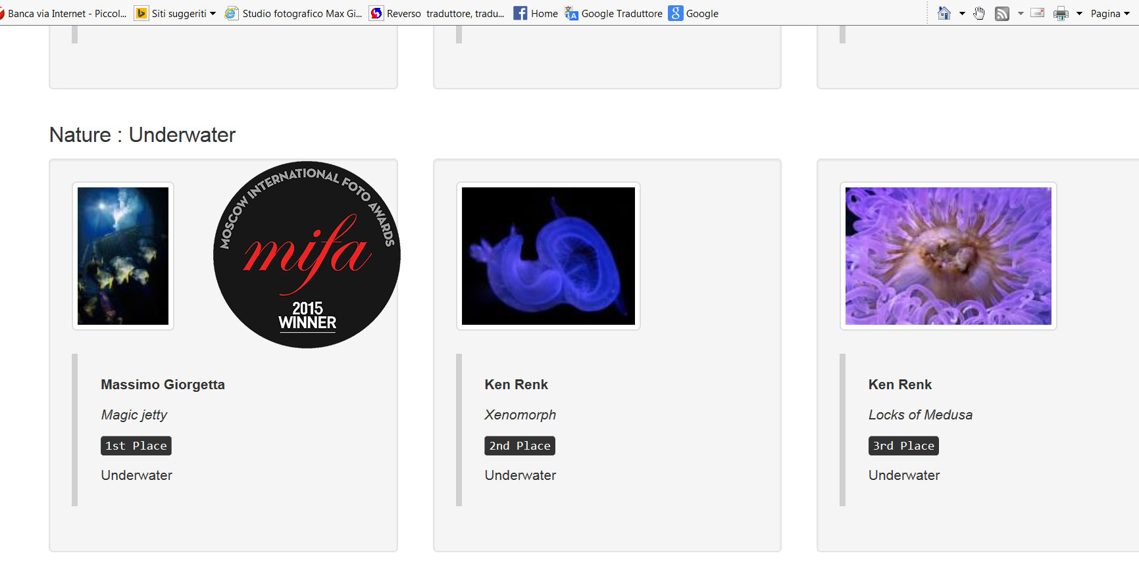Click the MIFA 2015 Winner badge
Screen dimensions: 1139x570
tap(307, 254)
